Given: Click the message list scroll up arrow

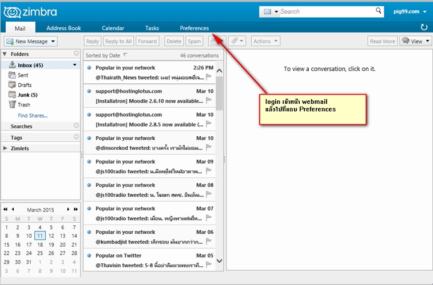Looking at the screenshot, I should [219, 71].
